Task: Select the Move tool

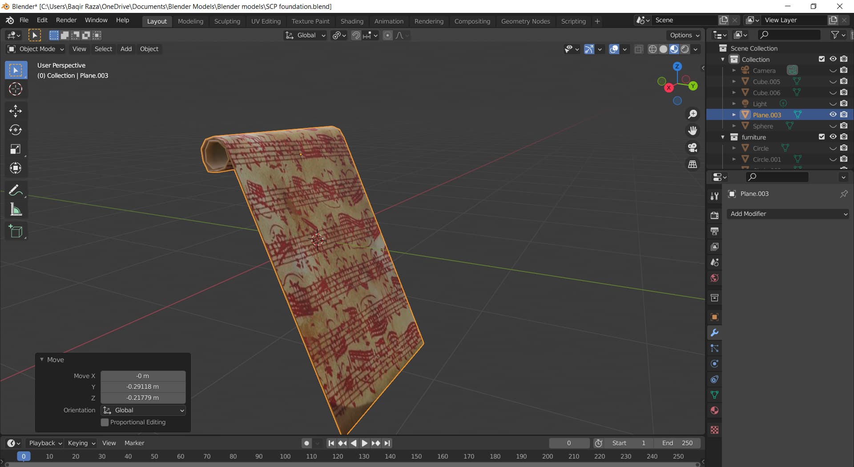Action: tap(16, 111)
